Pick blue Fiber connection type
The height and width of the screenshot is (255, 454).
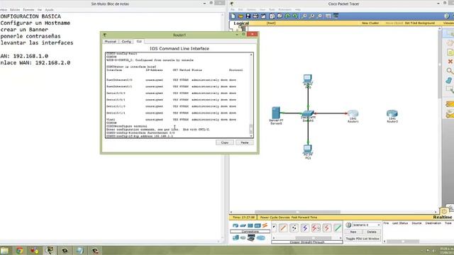[x=305, y=228]
